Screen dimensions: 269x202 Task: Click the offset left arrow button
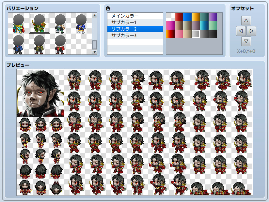tap(241, 31)
